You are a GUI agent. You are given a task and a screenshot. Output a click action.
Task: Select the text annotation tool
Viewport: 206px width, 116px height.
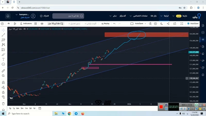(x=3, y=59)
